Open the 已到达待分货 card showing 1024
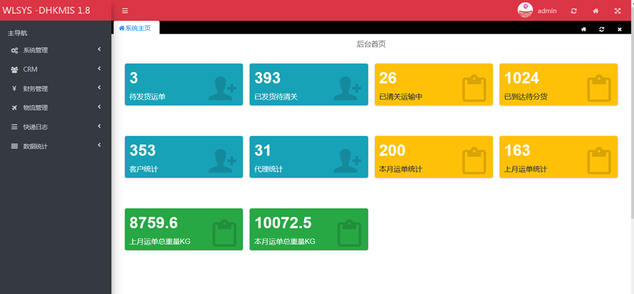 (559, 84)
